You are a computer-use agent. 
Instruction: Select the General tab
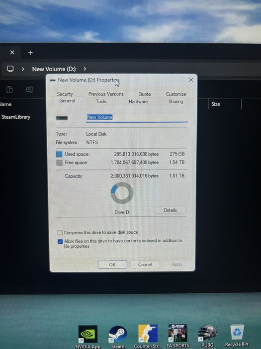[67, 101]
